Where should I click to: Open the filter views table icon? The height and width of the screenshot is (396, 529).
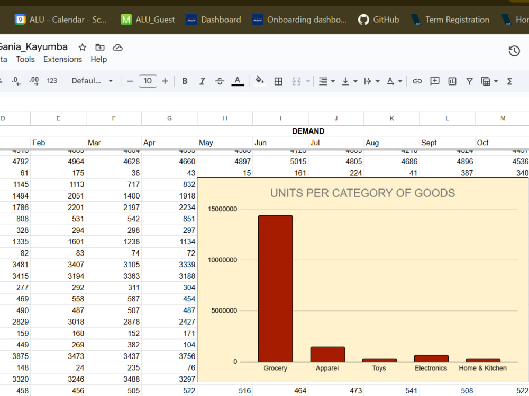coord(486,81)
